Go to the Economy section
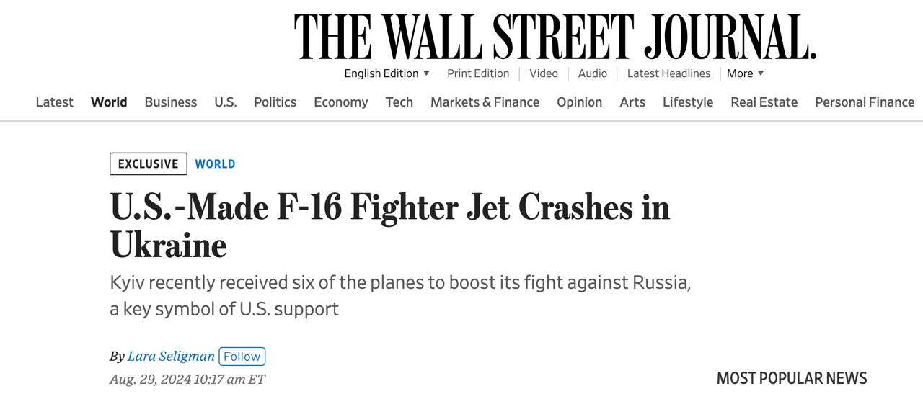Image resolution: width=923 pixels, height=394 pixels. click(340, 102)
